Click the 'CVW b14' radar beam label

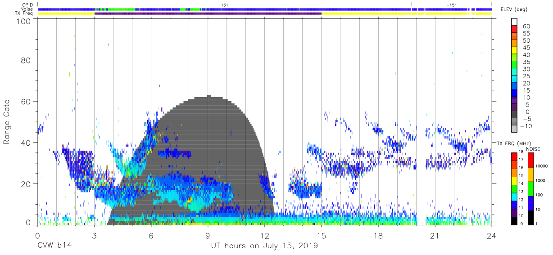click(x=54, y=246)
